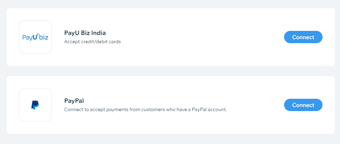The height and width of the screenshot is (144, 340).
Task: Click the "PayU" wordmark in the logo tile
Action: (30, 37)
